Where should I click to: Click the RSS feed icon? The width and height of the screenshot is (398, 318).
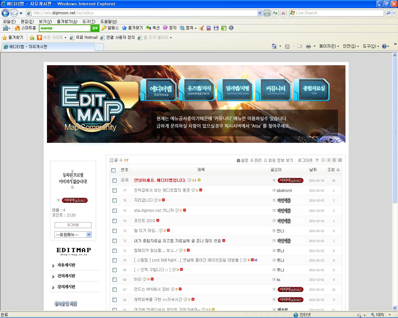coord(287,46)
